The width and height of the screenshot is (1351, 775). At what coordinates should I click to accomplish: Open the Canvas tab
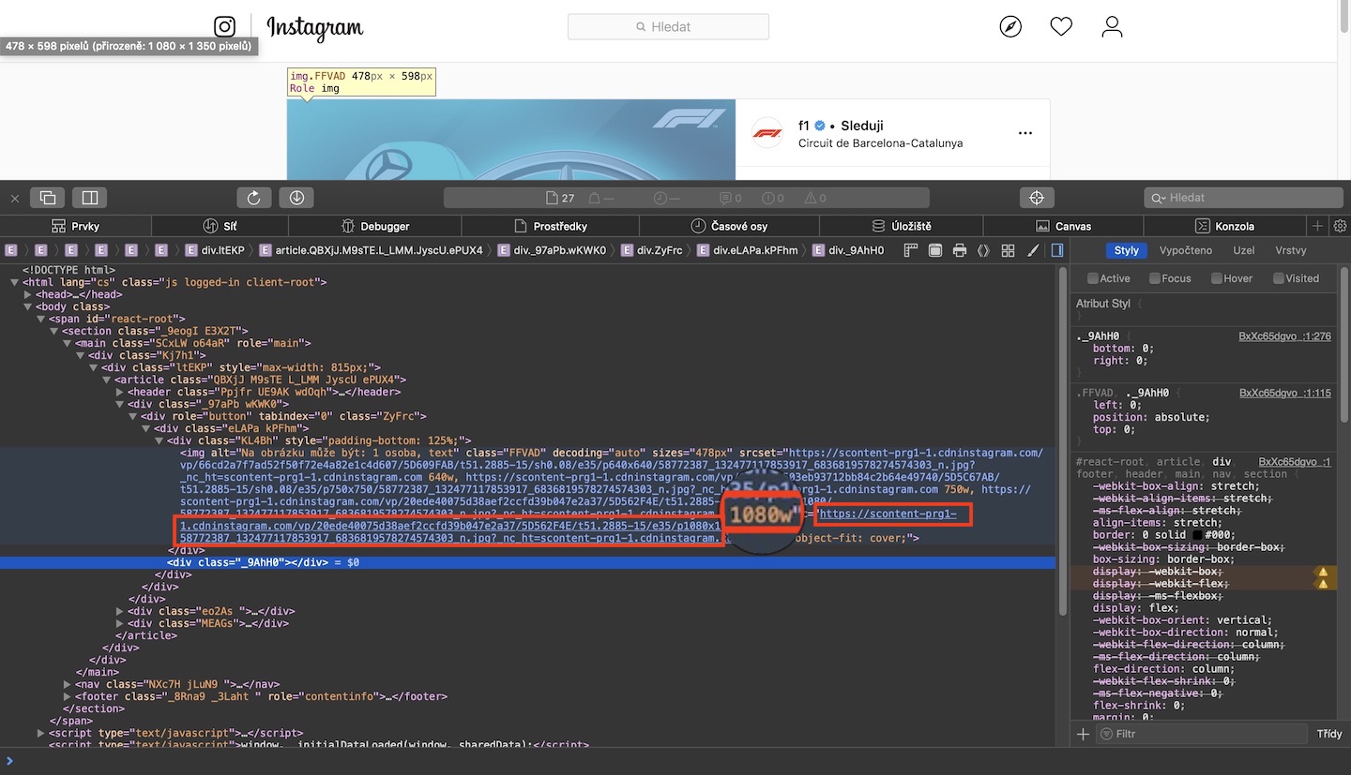point(1063,226)
